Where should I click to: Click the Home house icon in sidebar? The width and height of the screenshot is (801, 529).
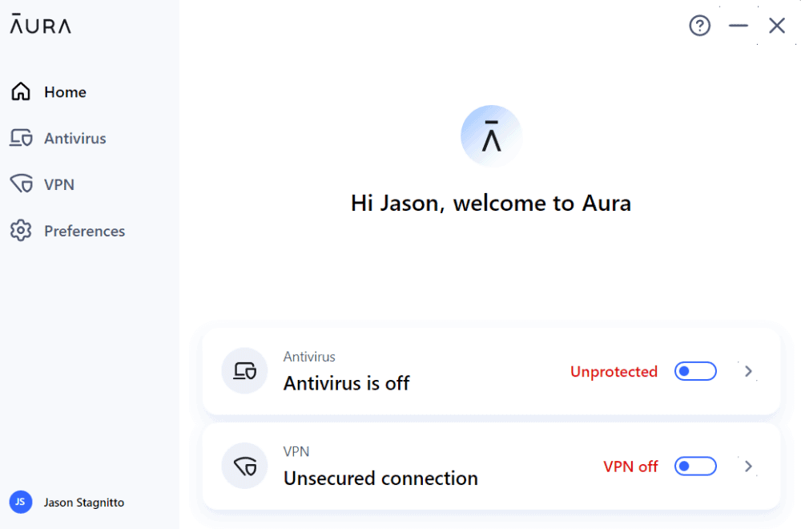[x=21, y=92]
